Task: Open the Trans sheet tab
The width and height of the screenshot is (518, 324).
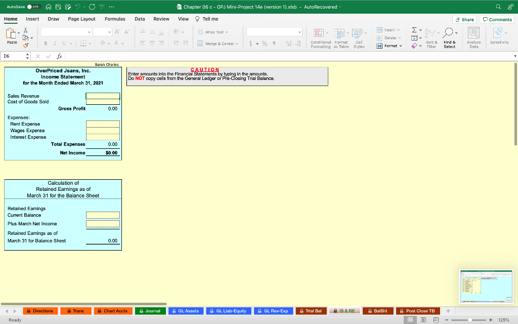Action: [76, 311]
